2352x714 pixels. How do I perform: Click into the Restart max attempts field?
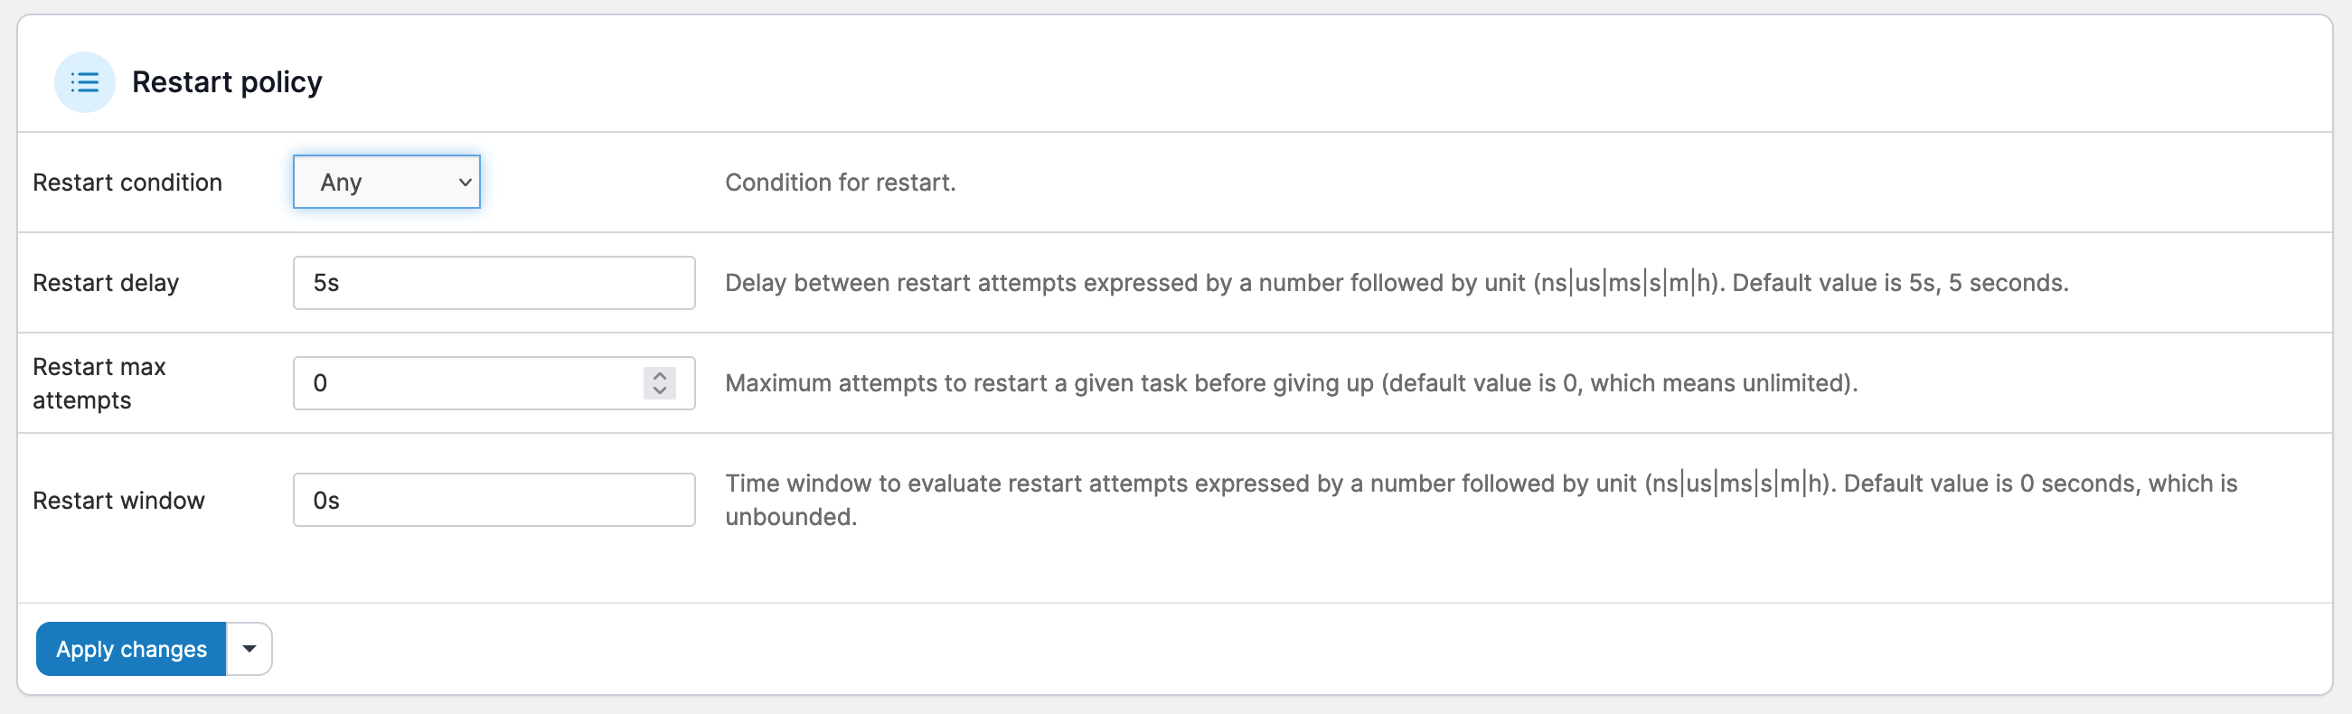466,383
